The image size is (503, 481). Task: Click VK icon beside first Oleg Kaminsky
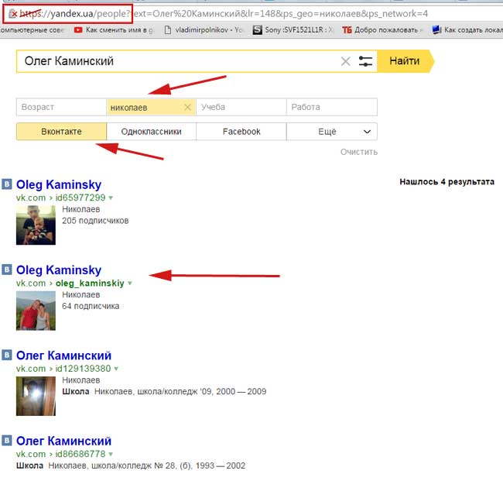(7, 184)
